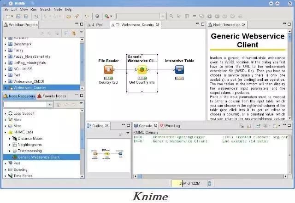Click the Save workflow toolbar icon
The height and width of the screenshot is (203, 295).
click(x=18, y=17)
